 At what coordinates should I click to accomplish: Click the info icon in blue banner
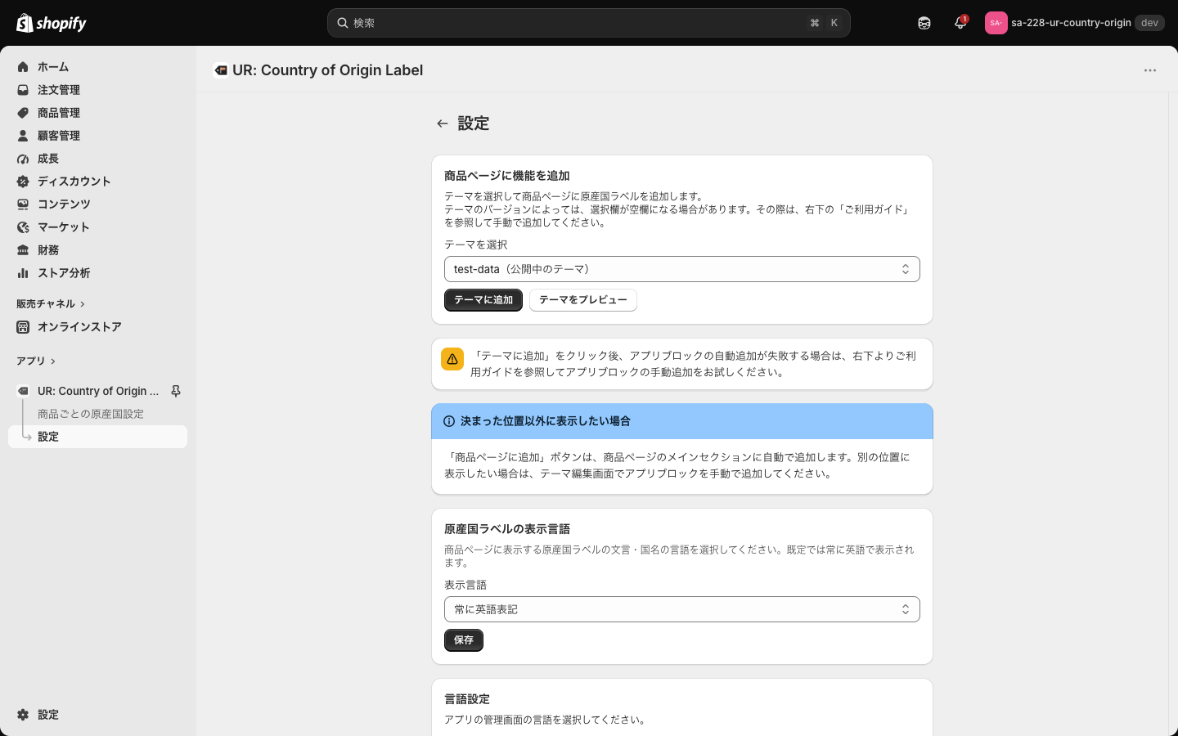click(449, 421)
